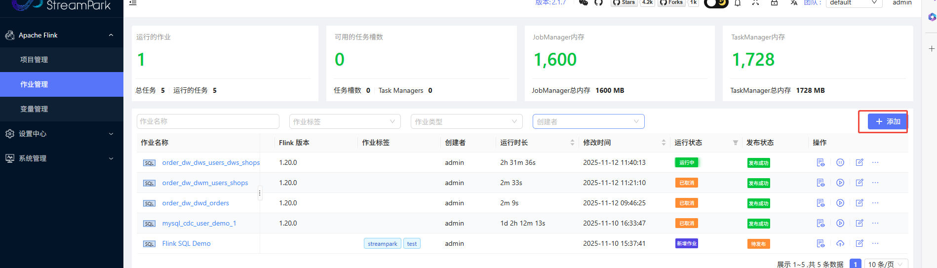Edit the order_dw_dwd_orders job
Image resolution: width=937 pixels, height=268 pixels.
click(x=859, y=203)
